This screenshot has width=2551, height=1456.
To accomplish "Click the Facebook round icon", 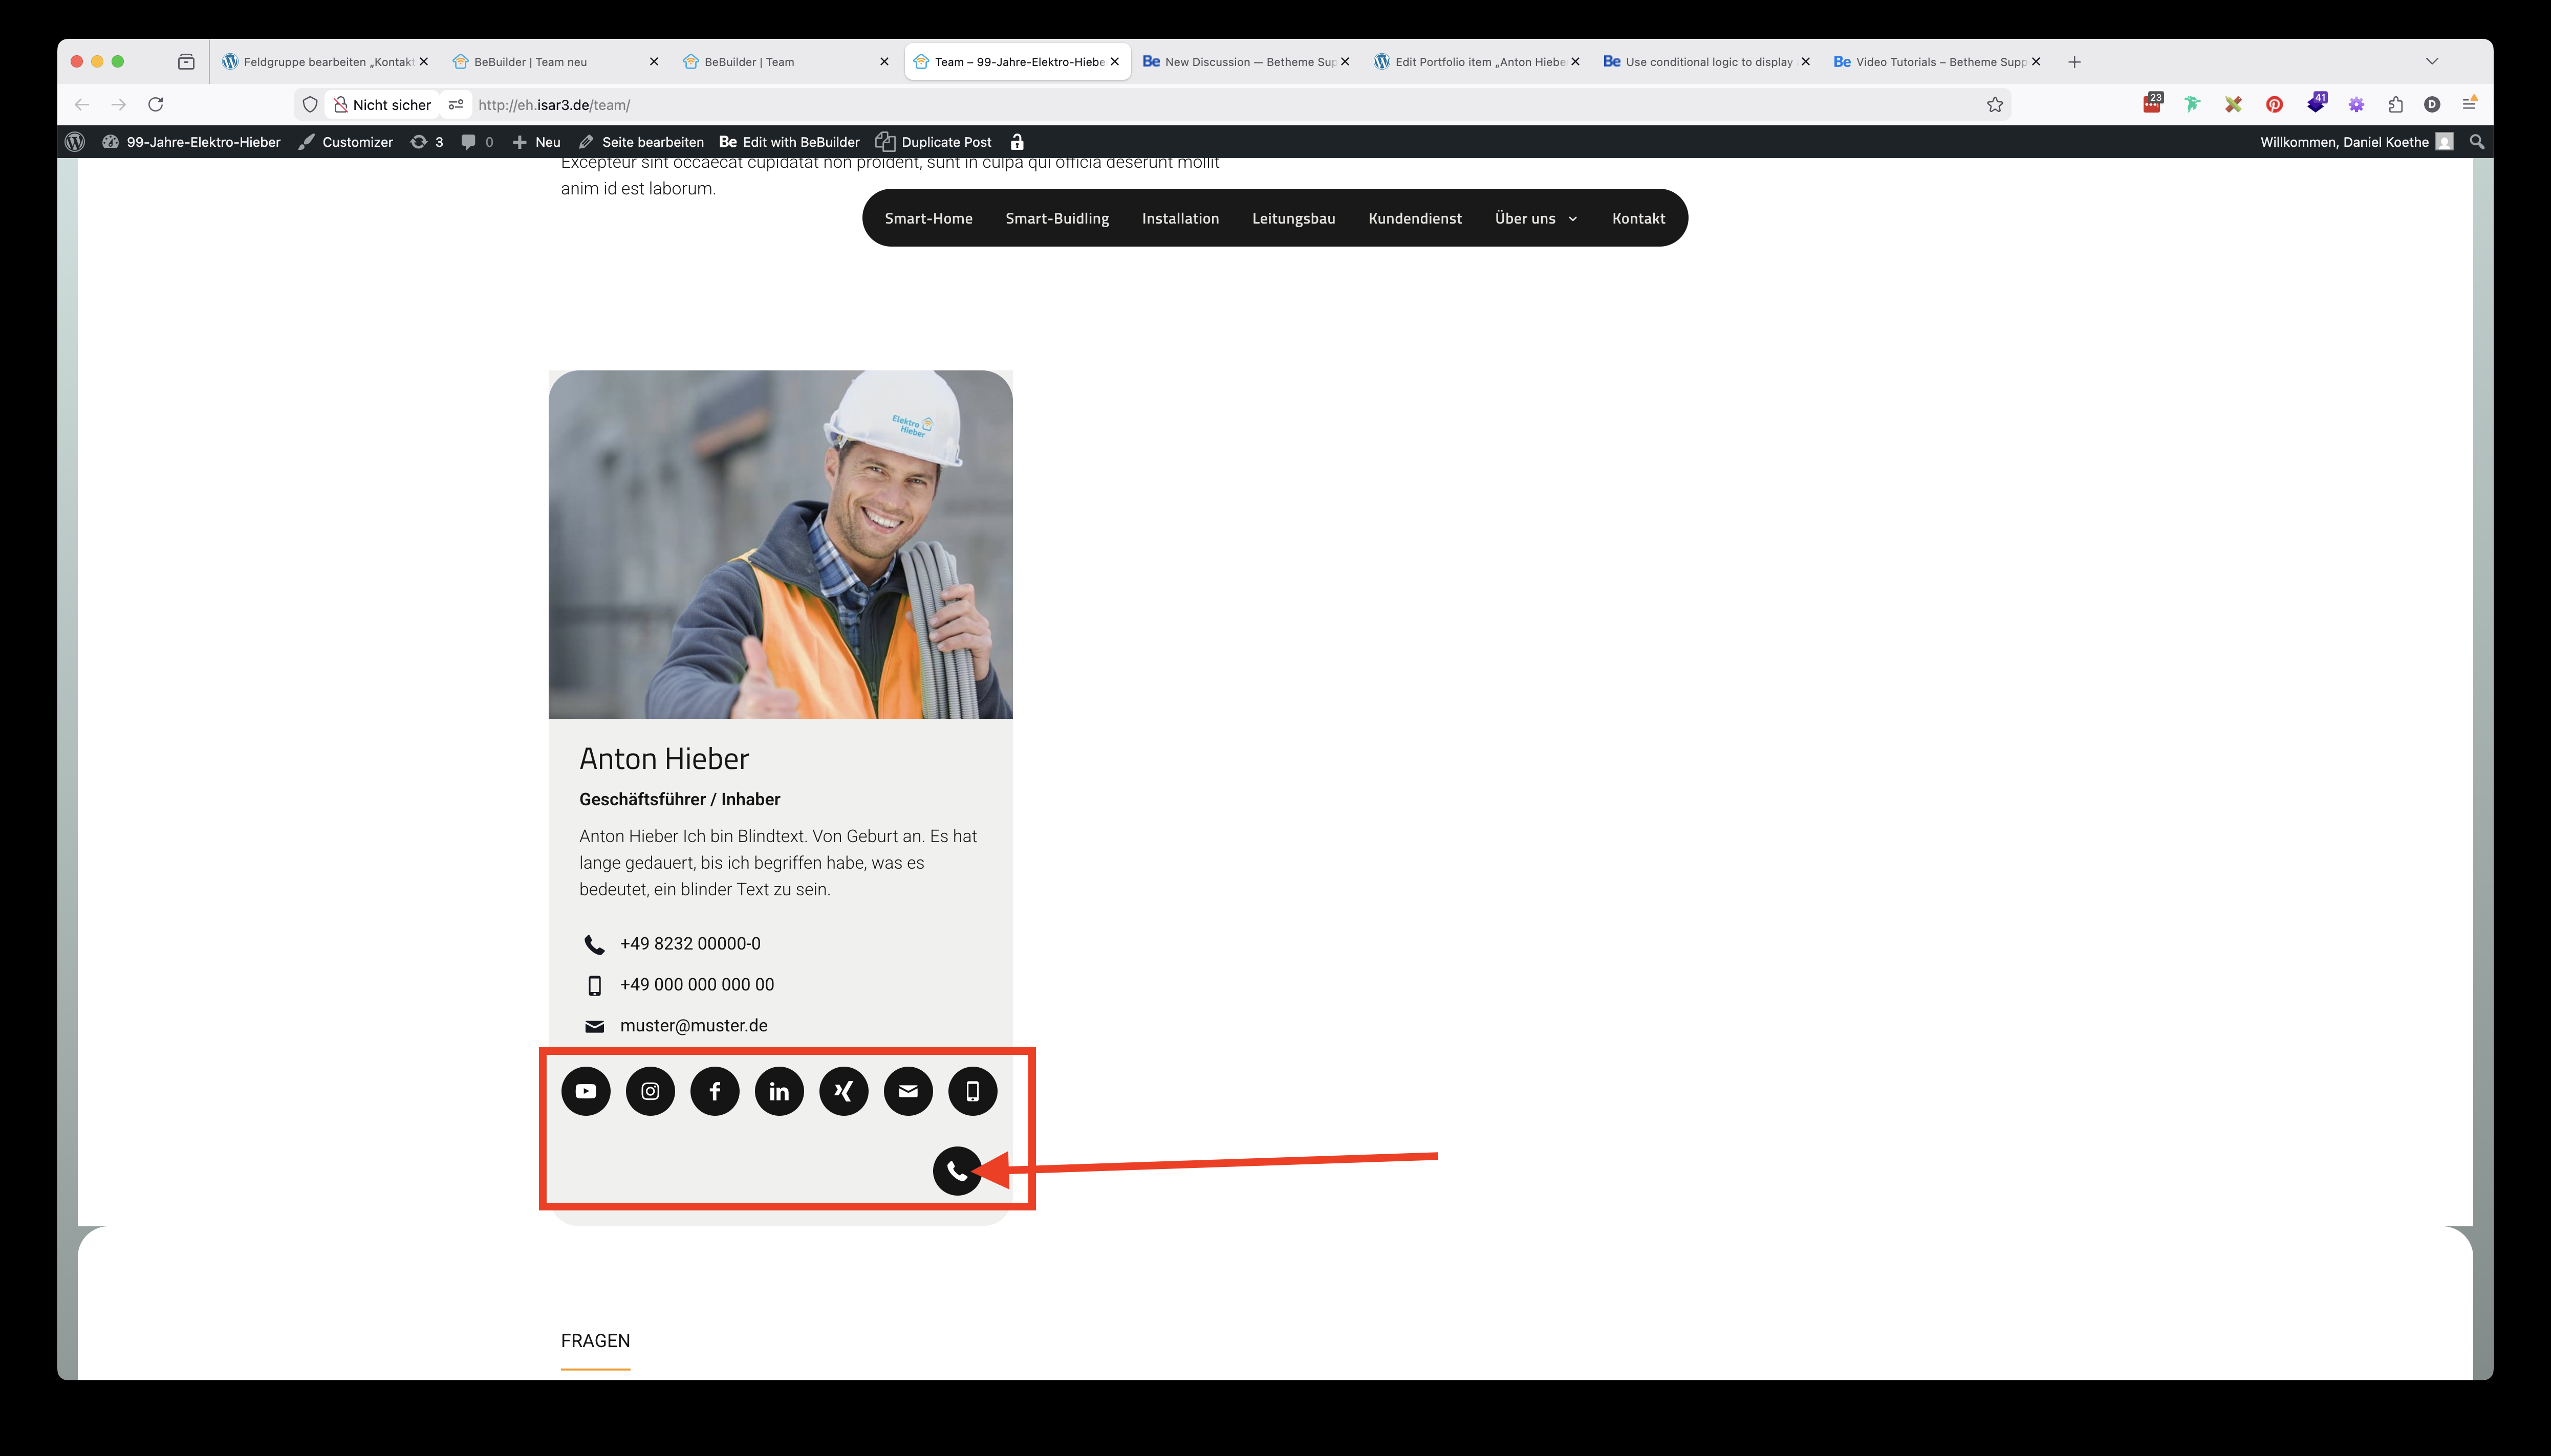I will tap(715, 1091).
